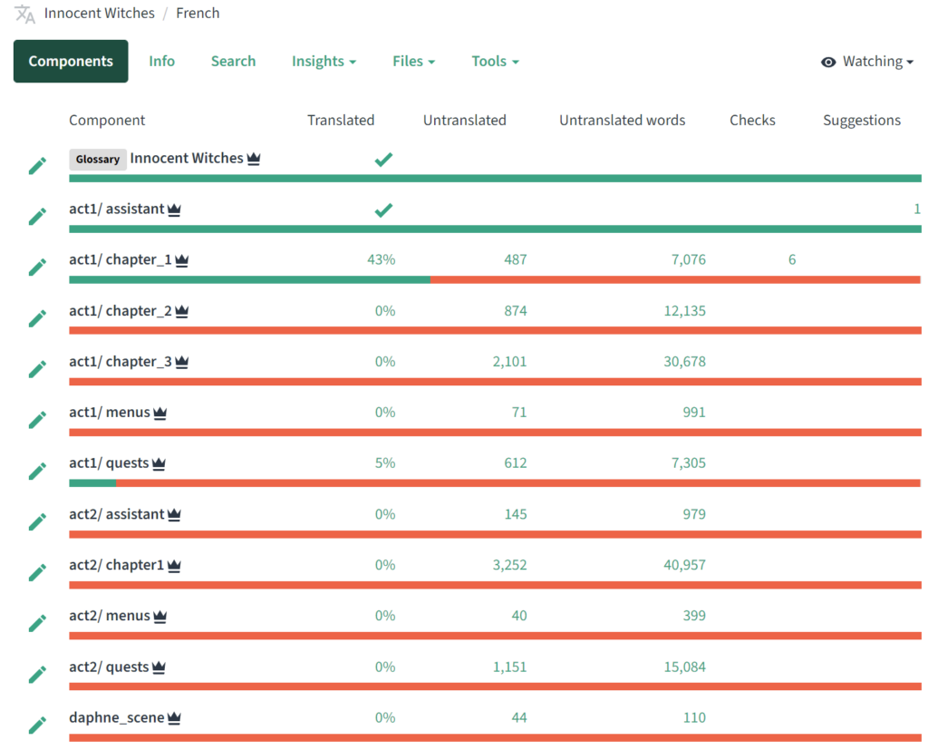Click the pencil icon for act1/menus
The width and height of the screenshot is (928, 750).
click(37, 420)
